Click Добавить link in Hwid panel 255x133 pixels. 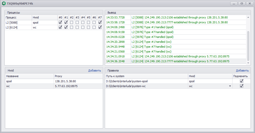(94, 70)
